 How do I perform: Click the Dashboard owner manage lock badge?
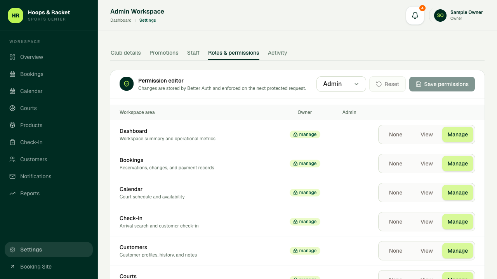click(x=305, y=134)
